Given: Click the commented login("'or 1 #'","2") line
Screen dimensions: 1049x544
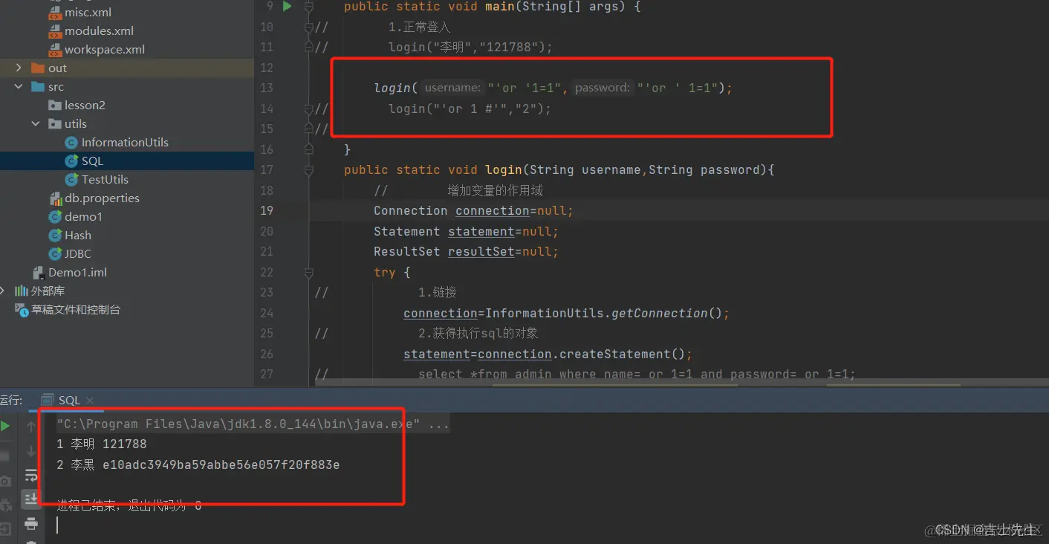Looking at the screenshot, I should coord(470,109).
